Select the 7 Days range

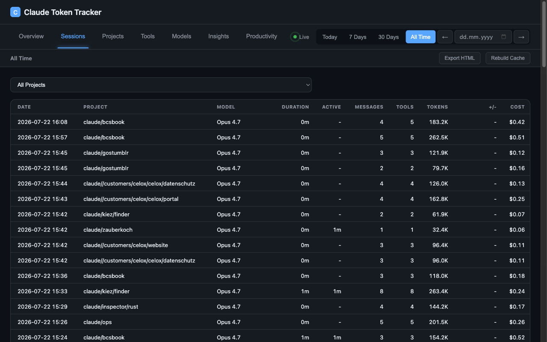click(357, 37)
